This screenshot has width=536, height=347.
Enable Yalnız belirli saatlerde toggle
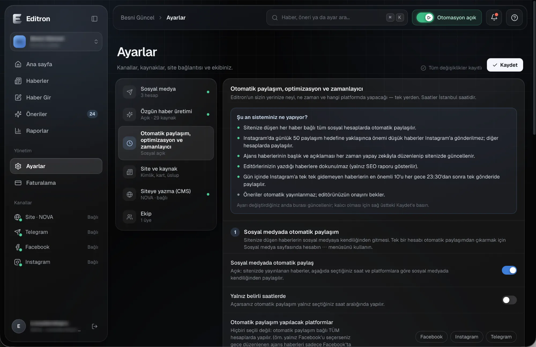pos(509,300)
